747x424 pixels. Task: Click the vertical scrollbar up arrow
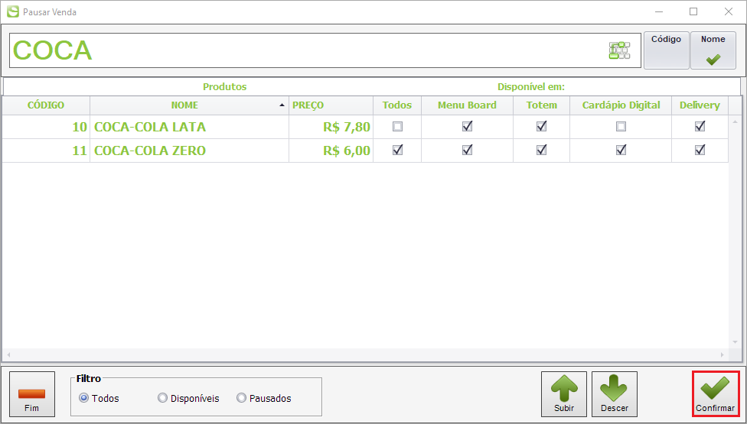pos(735,121)
